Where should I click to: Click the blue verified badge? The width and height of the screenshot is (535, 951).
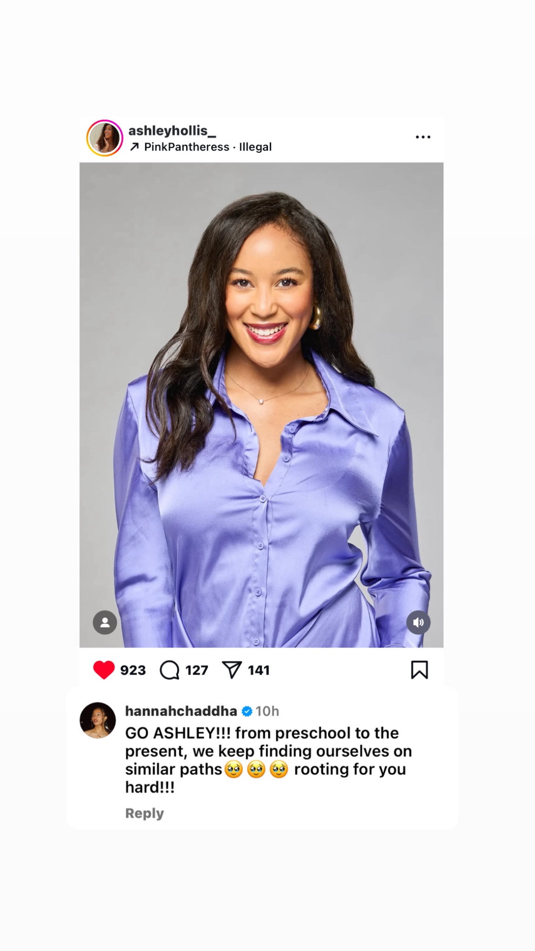(247, 711)
